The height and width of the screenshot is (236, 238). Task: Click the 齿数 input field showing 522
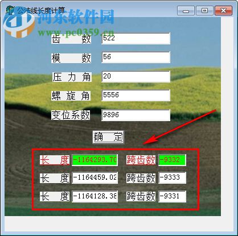(x=136, y=39)
